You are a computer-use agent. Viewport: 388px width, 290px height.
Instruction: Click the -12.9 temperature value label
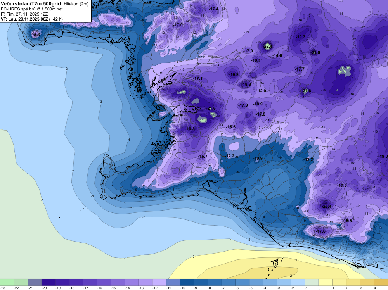[261, 91]
